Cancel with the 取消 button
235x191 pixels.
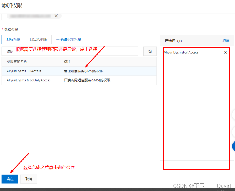tap(29, 179)
